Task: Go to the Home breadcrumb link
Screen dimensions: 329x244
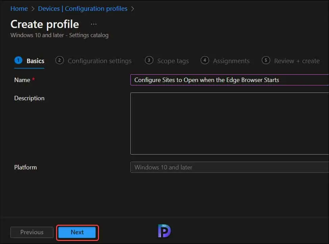Action: pyautogui.click(x=19, y=8)
